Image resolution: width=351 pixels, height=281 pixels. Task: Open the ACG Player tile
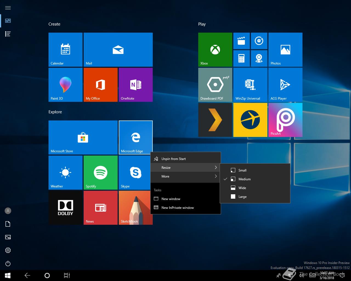pos(285,85)
